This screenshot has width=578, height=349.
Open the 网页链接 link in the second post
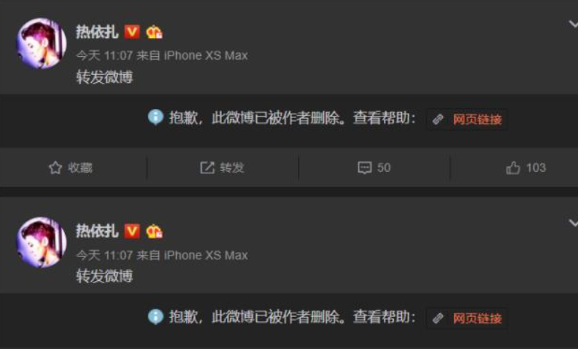coord(467,318)
